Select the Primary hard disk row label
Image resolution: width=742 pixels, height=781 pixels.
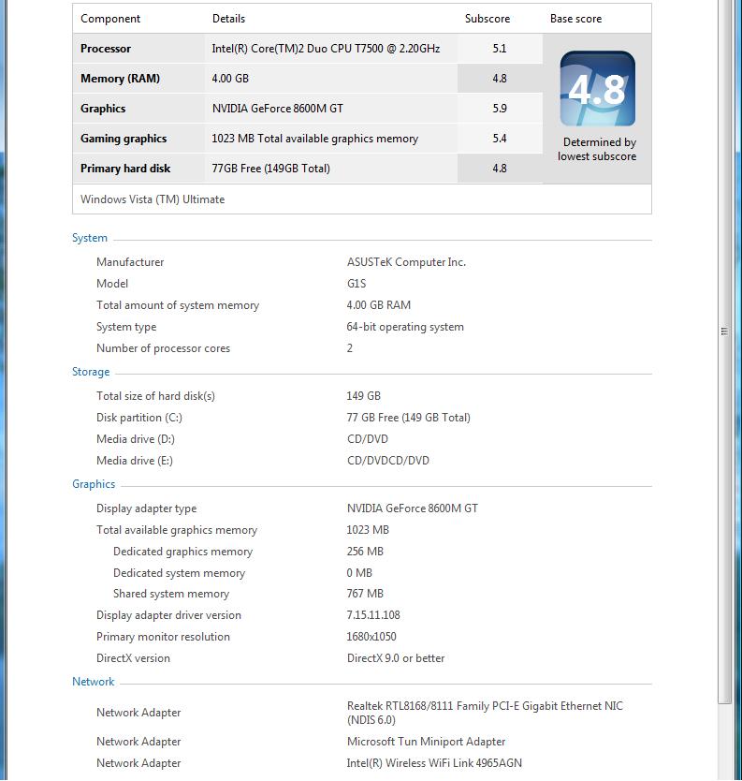point(125,169)
